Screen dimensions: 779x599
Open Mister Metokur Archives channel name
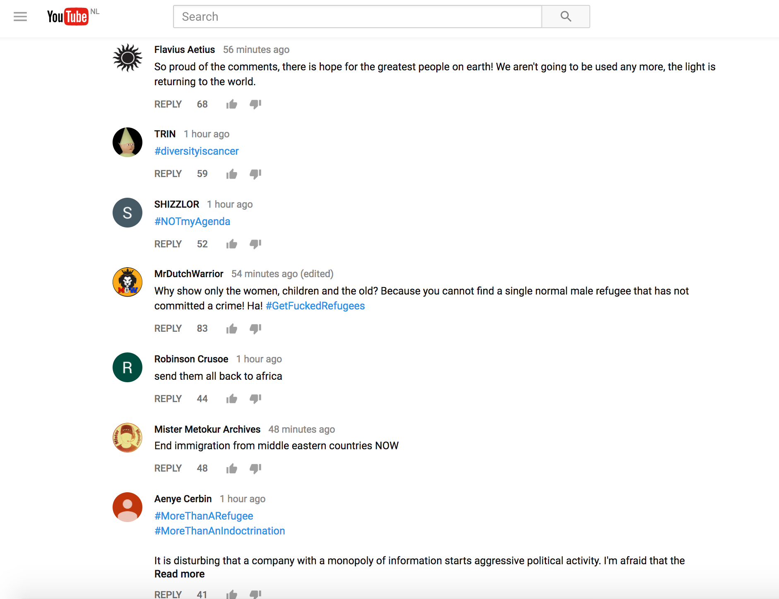207,429
